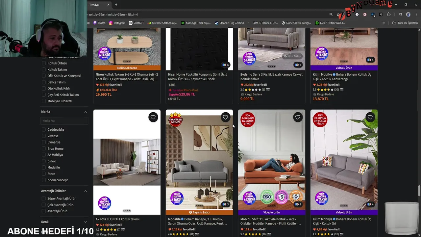Check the Bahçe Takımı filter
Viewport: 421px width, 237px height.
click(x=43, y=82)
